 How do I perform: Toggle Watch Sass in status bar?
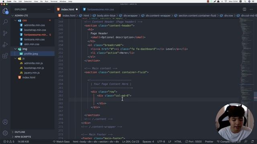point(61,142)
